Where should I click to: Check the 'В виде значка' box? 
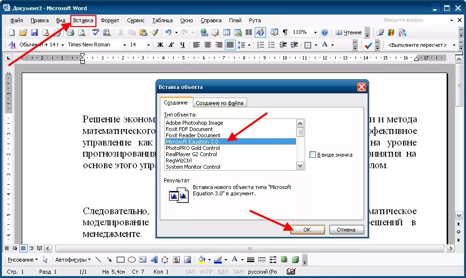(x=312, y=155)
